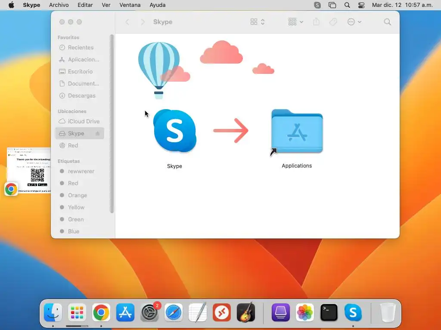Click the Skype app icon in the installer window

175,131
